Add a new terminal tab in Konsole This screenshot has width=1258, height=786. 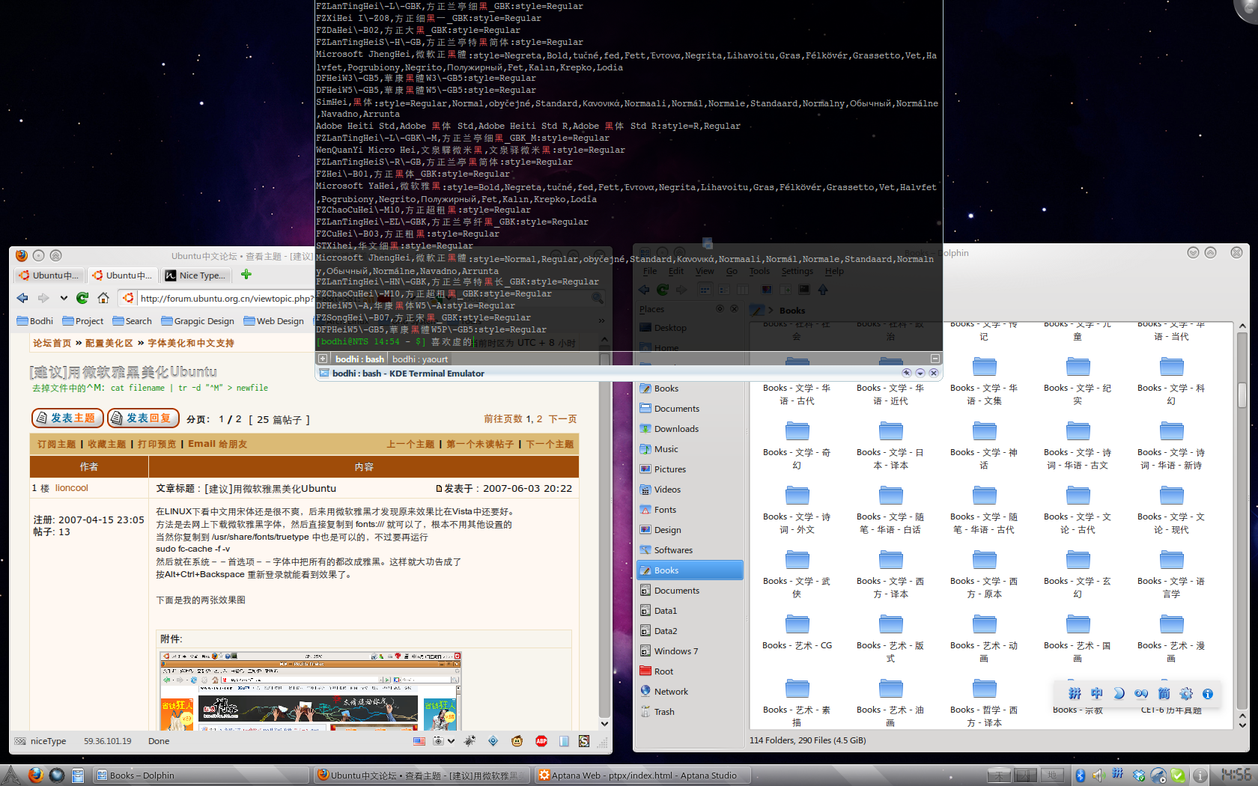pos(323,359)
